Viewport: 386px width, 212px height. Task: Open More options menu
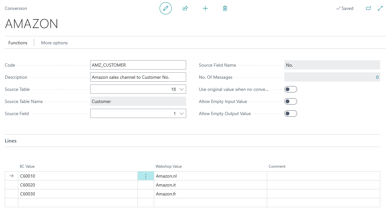pyautogui.click(x=54, y=43)
